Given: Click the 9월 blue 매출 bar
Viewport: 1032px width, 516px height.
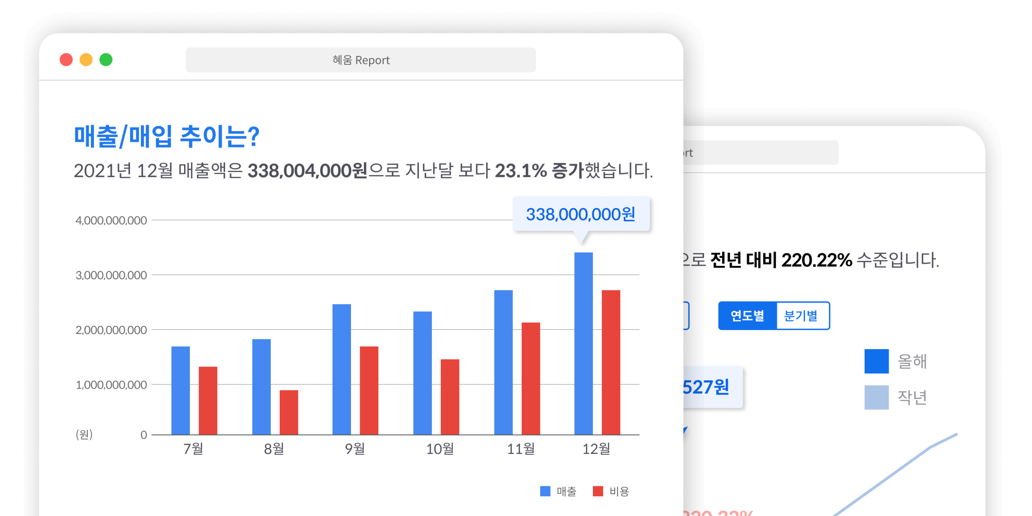Looking at the screenshot, I should tap(342, 370).
